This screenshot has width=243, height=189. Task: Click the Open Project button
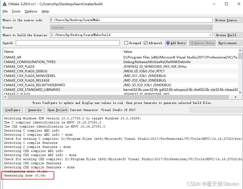point(58,110)
